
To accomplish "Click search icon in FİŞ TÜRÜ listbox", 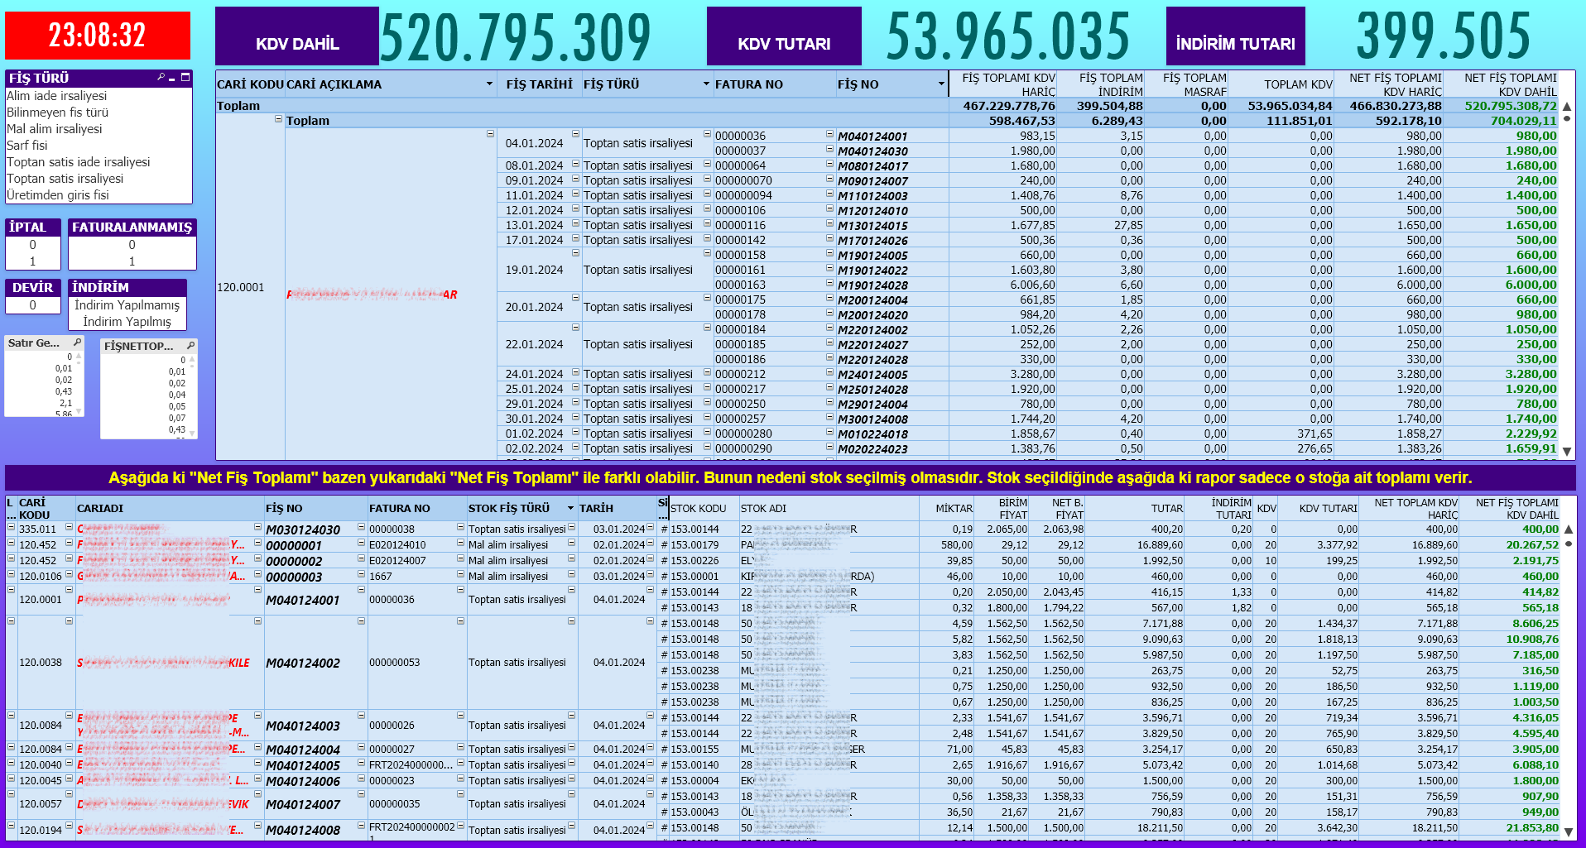I will (161, 77).
